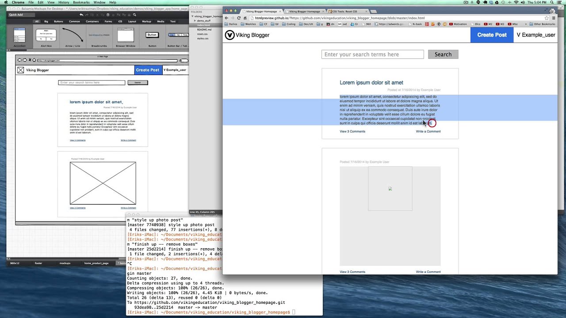The image size is (566, 318).
Task: Switch to the 960x12 mockup tab
Action: point(15,263)
